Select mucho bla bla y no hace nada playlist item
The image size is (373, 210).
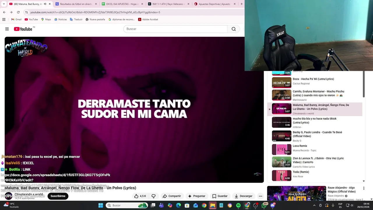(315, 123)
